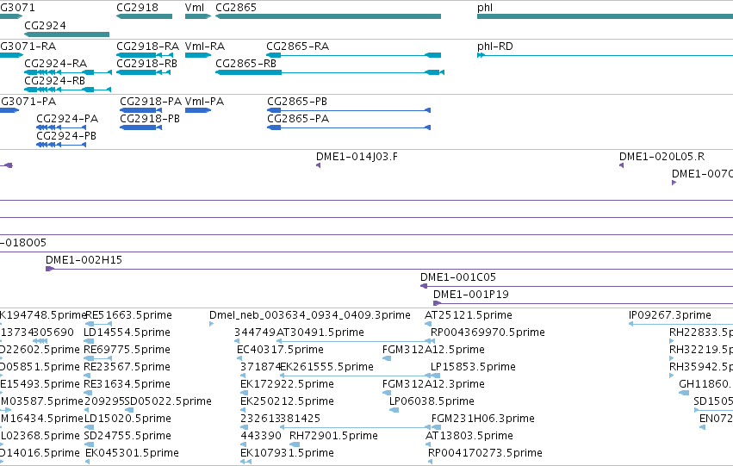Click transcript Vml-RA
Screen dimensions: 733x466
[198, 55]
